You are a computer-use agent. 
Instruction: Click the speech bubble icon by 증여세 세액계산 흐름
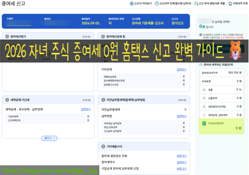coord(201,65)
